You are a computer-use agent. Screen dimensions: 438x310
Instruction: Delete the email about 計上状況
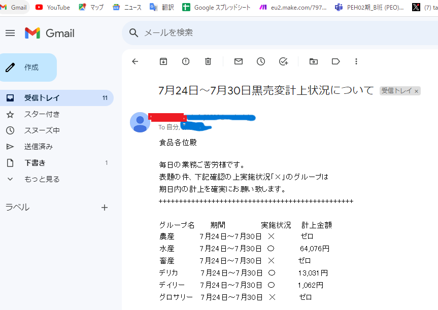click(x=208, y=61)
